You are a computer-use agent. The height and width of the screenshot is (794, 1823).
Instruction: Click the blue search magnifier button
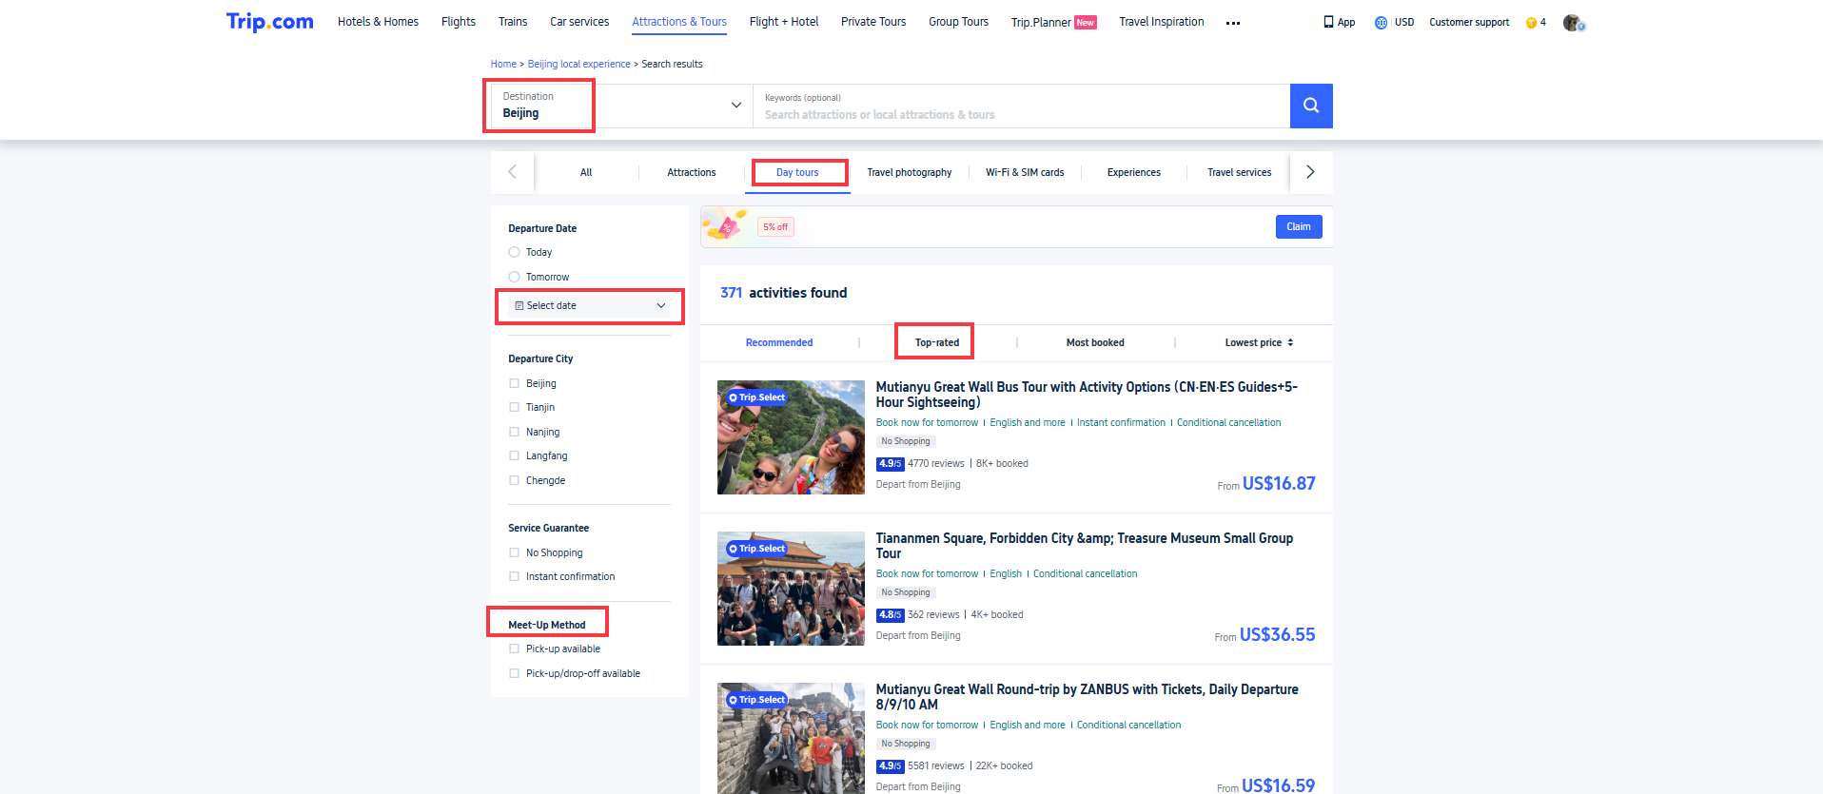pos(1310,106)
